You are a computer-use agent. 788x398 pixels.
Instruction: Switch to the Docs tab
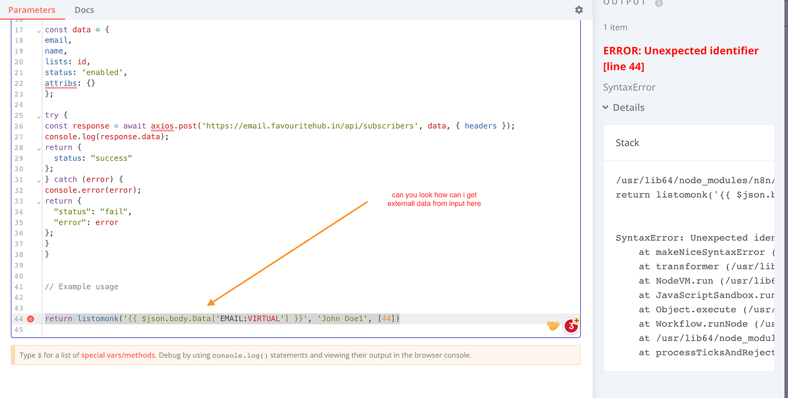(84, 10)
